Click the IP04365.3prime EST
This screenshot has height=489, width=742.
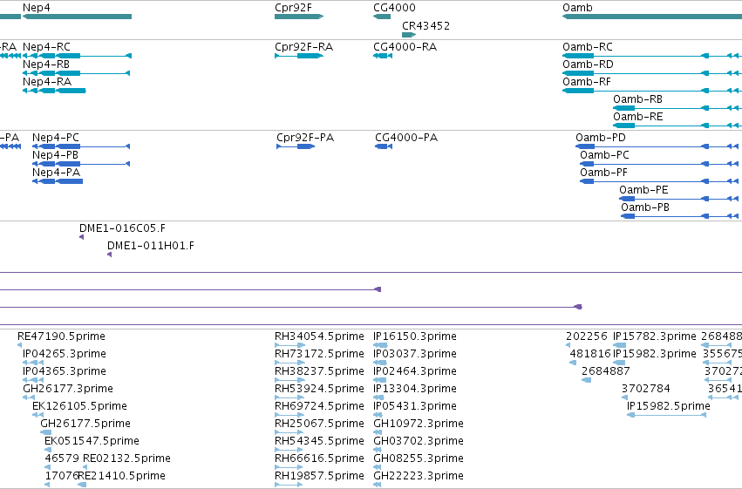coord(33,380)
